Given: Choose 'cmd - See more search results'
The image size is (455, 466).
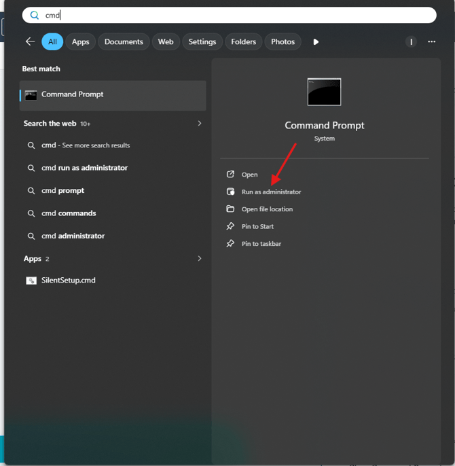Looking at the screenshot, I should point(113,145).
